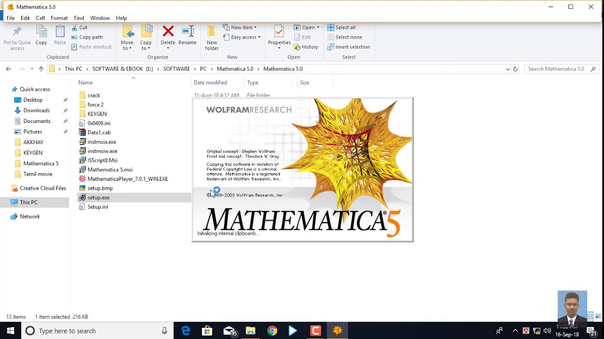Sort by Date modified column header
Image resolution: width=604 pixels, height=339 pixels.
pyautogui.click(x=210, y=82)
